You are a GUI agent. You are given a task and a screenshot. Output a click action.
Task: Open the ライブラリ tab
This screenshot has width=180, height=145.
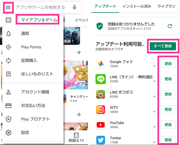[166, 6]
